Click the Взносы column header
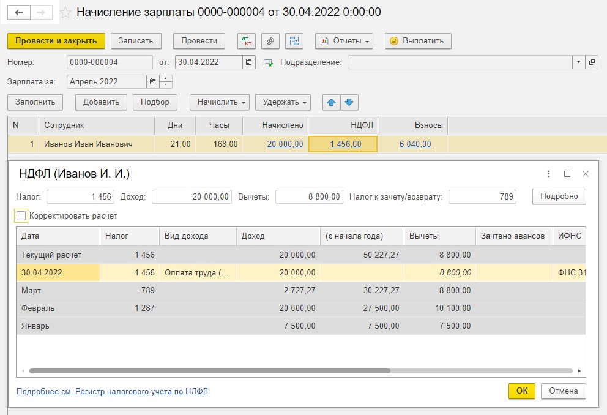This screenshot has width=607, height=415. pyautogui.click(x=412, y=125)
